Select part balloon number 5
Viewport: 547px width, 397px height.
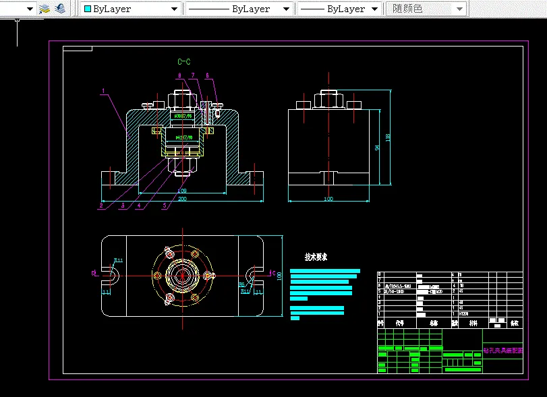tap(165, 206)
